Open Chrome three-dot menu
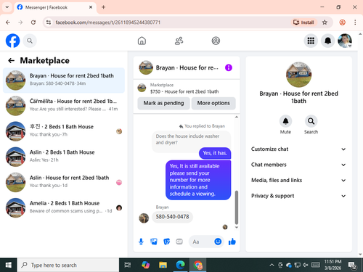The image size is (363, 272). click(x=355, y=22)
